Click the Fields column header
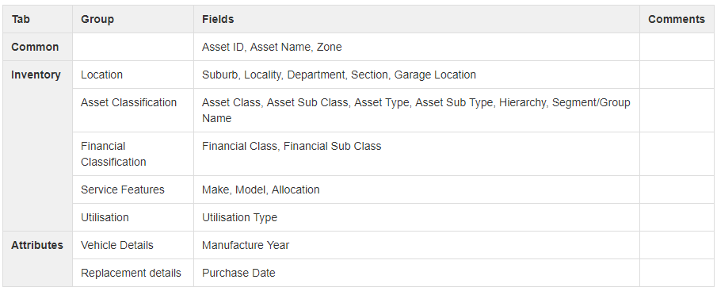The image size is (717, 291). [417, 19]
